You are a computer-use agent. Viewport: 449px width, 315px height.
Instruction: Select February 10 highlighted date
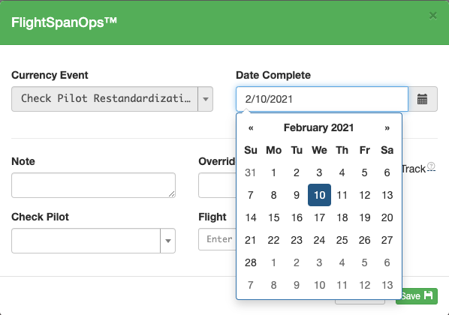coord(319,195)
